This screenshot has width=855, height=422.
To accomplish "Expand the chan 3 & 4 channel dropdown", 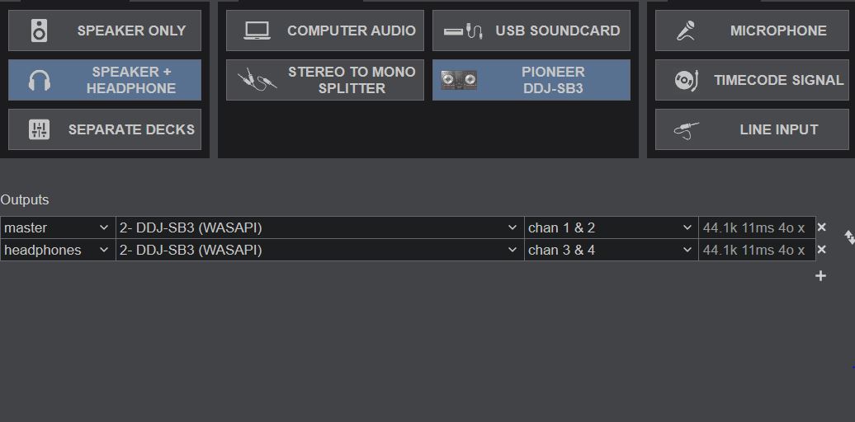I will pos(612,250).
